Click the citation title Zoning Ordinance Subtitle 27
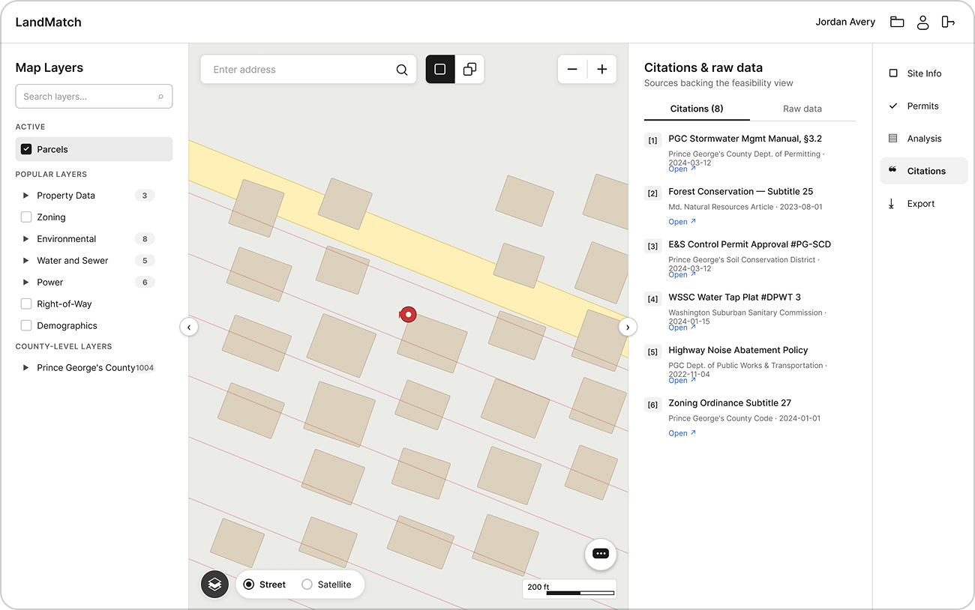Screen dimensions: 975x610 coord(730,403)
